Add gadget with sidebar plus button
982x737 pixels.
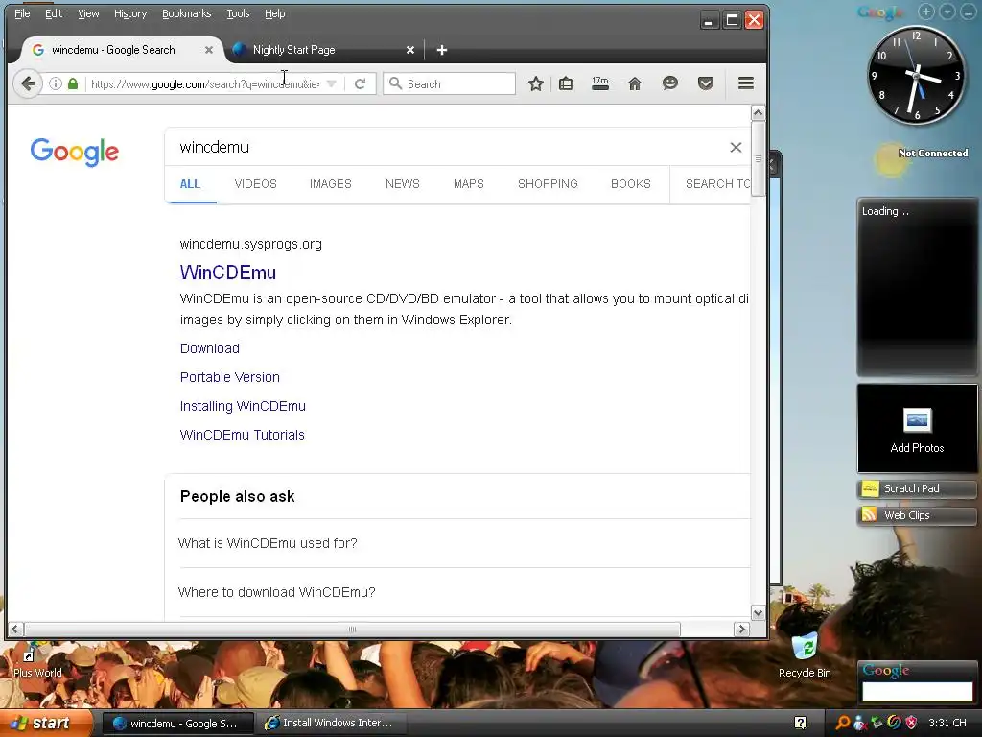click(x=926, y=12)
